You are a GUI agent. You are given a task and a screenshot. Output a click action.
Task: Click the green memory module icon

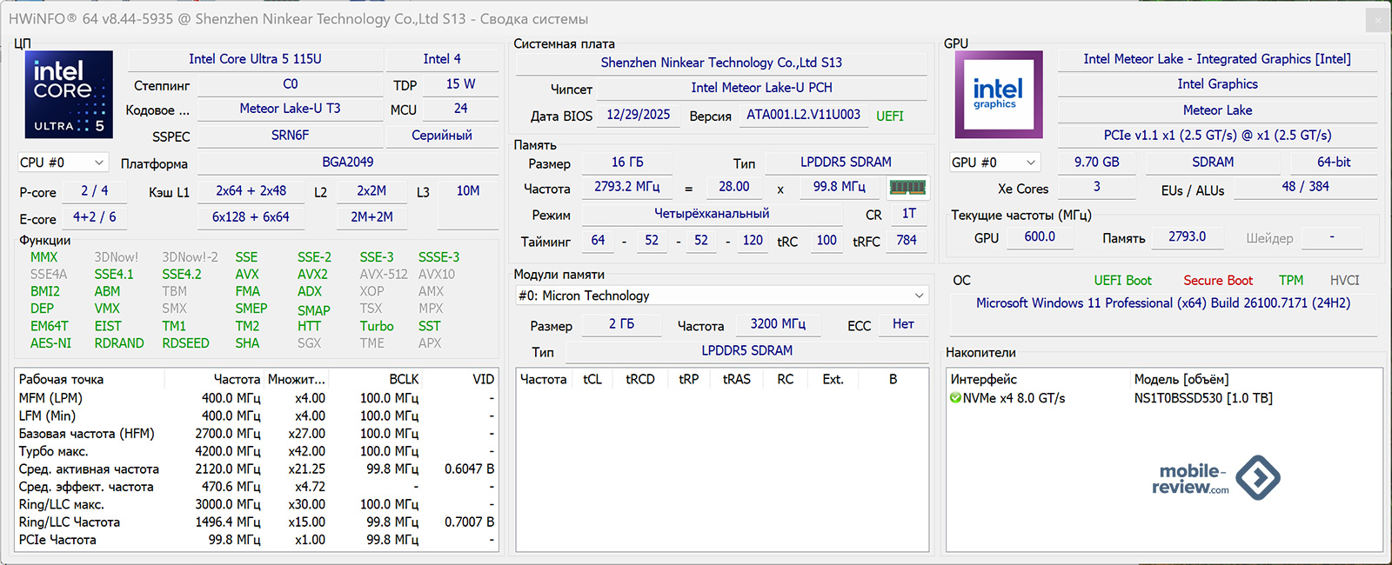coord(907,187)
